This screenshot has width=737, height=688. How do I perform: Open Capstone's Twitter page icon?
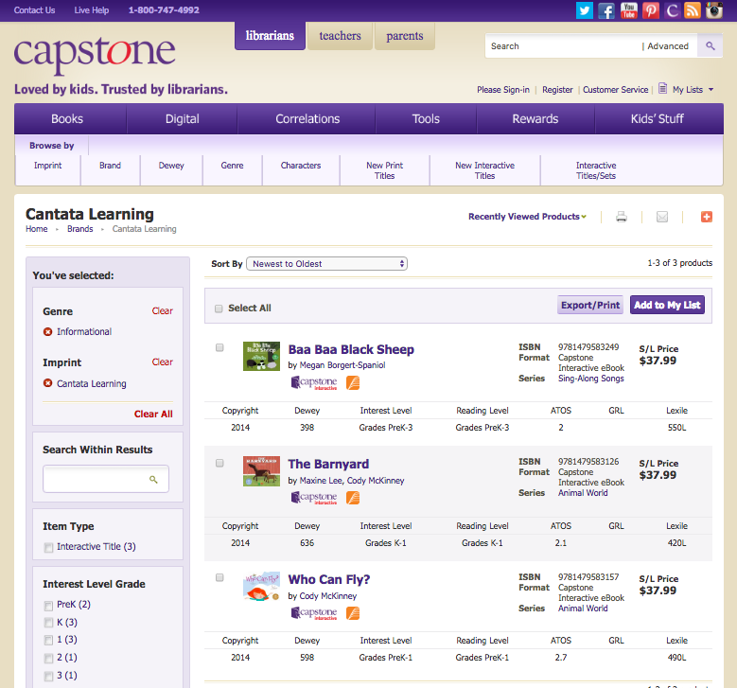coord(585,9)
